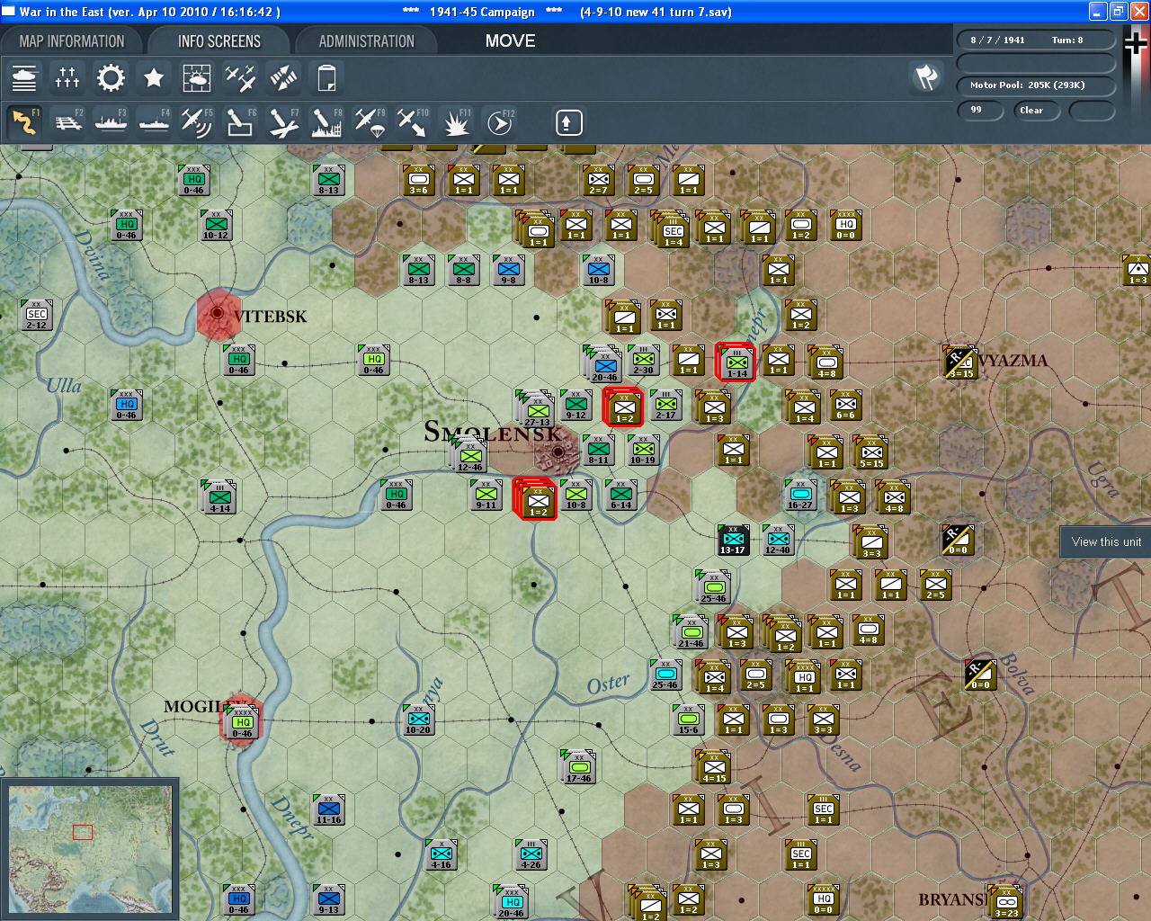
Task: Click the Motor Pool 205K (293K) readout
Action: 1036,85
